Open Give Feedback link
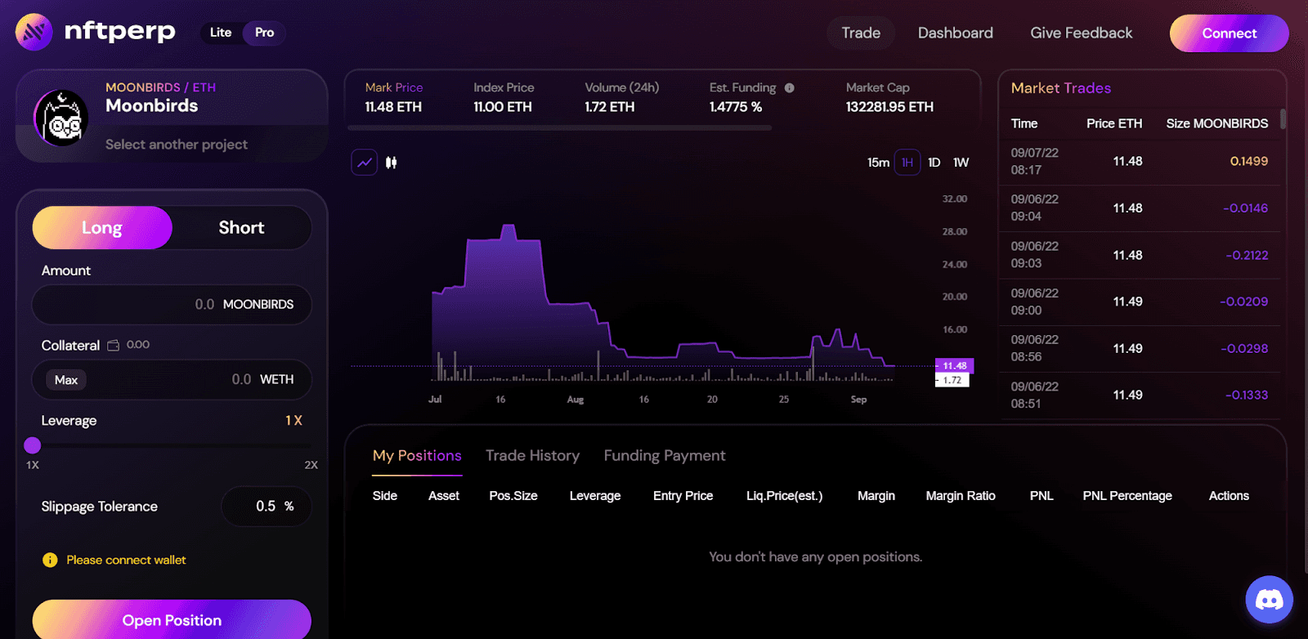Image resolution: width=1308 pixels, height=639 pixels. [1081, 33]
